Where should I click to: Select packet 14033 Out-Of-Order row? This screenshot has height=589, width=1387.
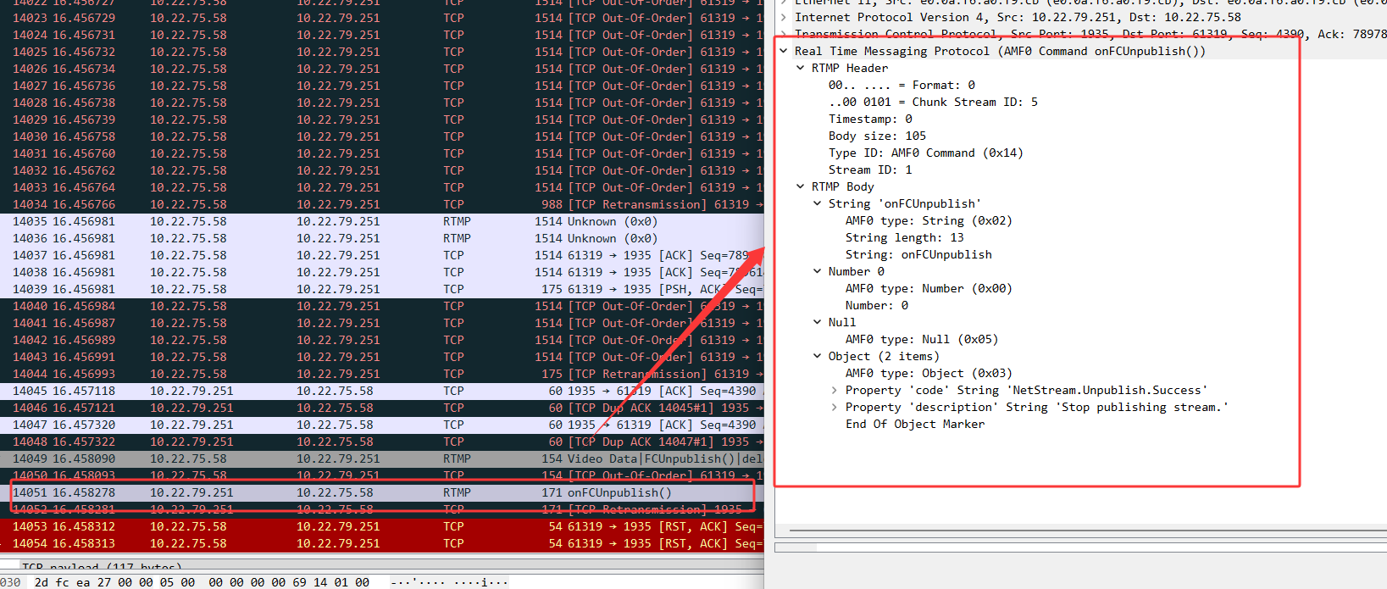tap(382, 187)
